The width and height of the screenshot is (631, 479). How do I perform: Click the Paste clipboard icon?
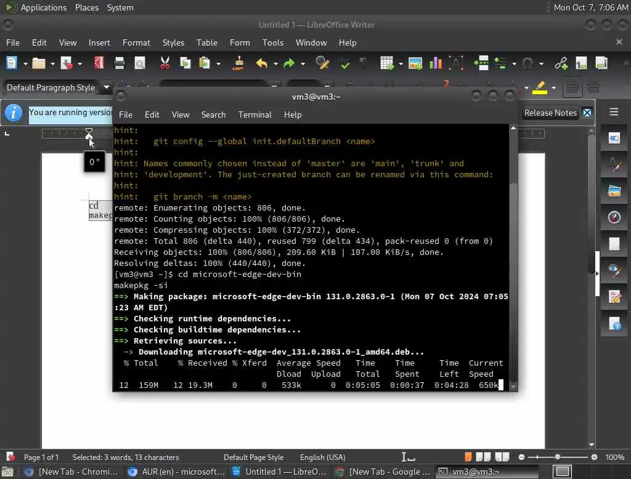tap(205, 63)
